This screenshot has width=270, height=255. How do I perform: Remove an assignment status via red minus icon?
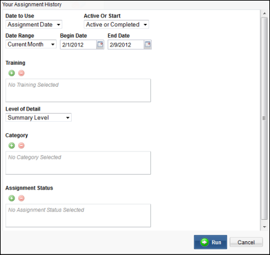click(21, 198)
